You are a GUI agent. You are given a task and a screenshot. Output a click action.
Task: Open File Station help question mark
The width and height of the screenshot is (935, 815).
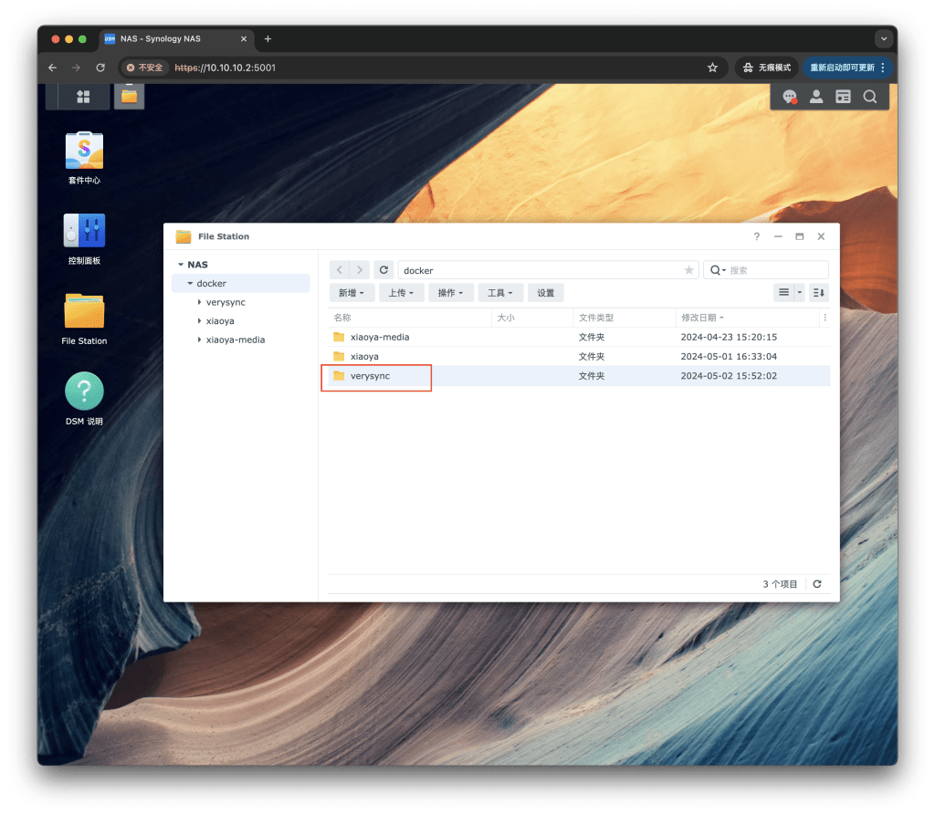tap(757, 236)
